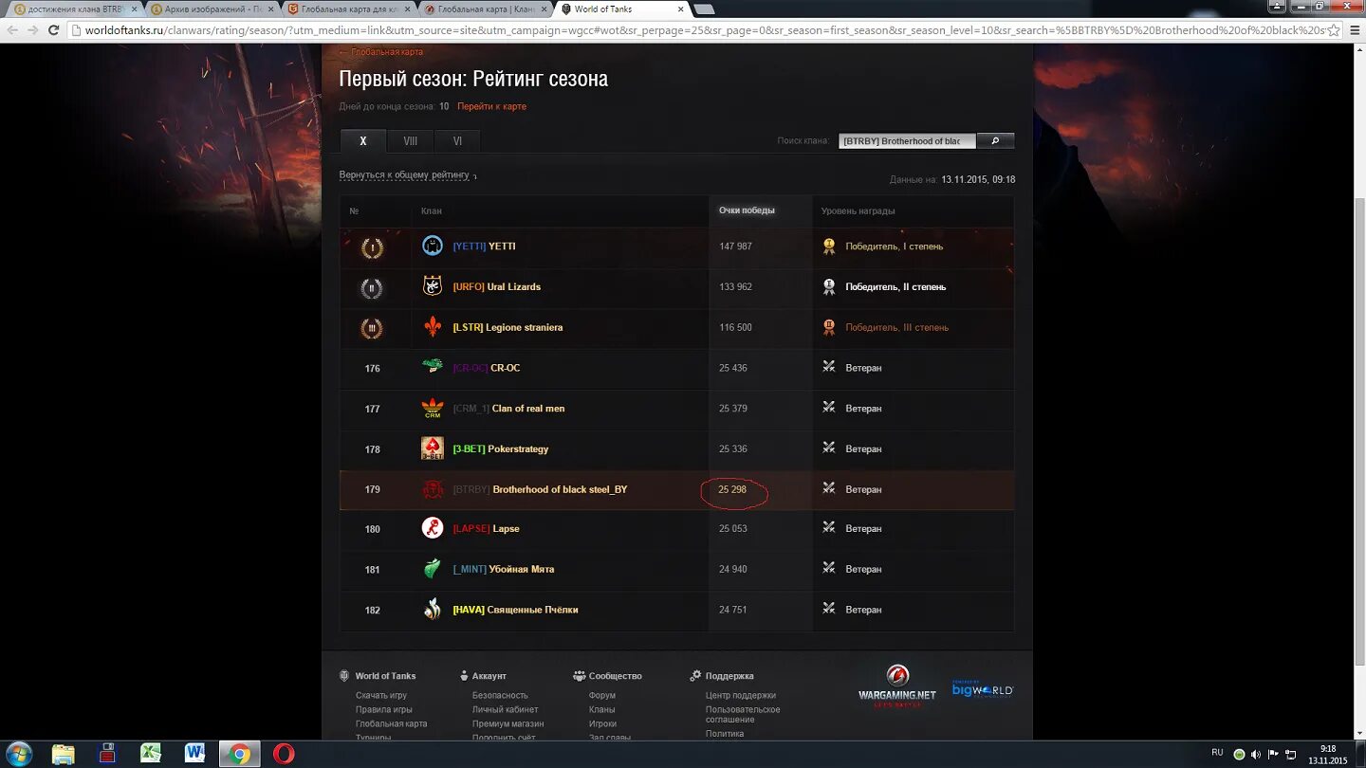Open Opera from the taskbar
This screenshot has width=1366, height=768.
click(x=284, y=754)
